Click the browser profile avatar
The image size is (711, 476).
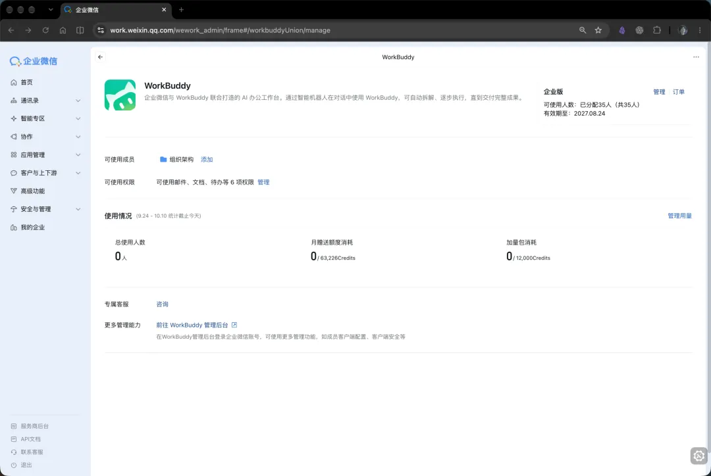point(683,30)
